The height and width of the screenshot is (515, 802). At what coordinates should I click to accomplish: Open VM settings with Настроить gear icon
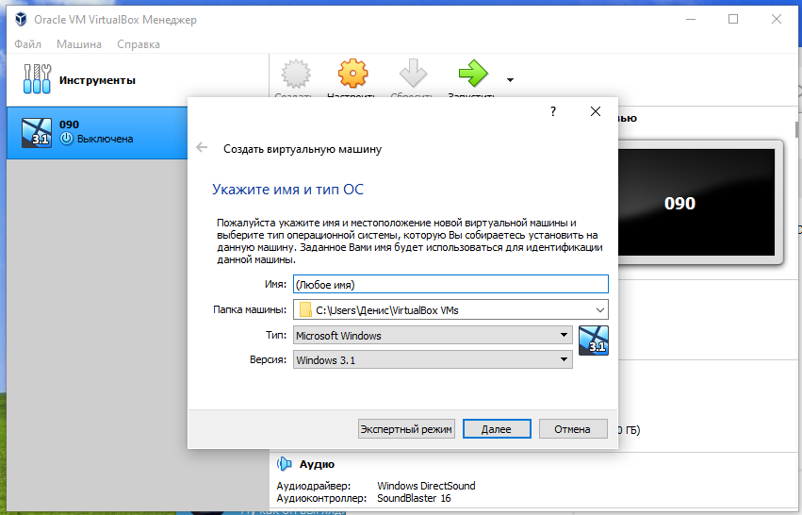(x=352, y=74)
